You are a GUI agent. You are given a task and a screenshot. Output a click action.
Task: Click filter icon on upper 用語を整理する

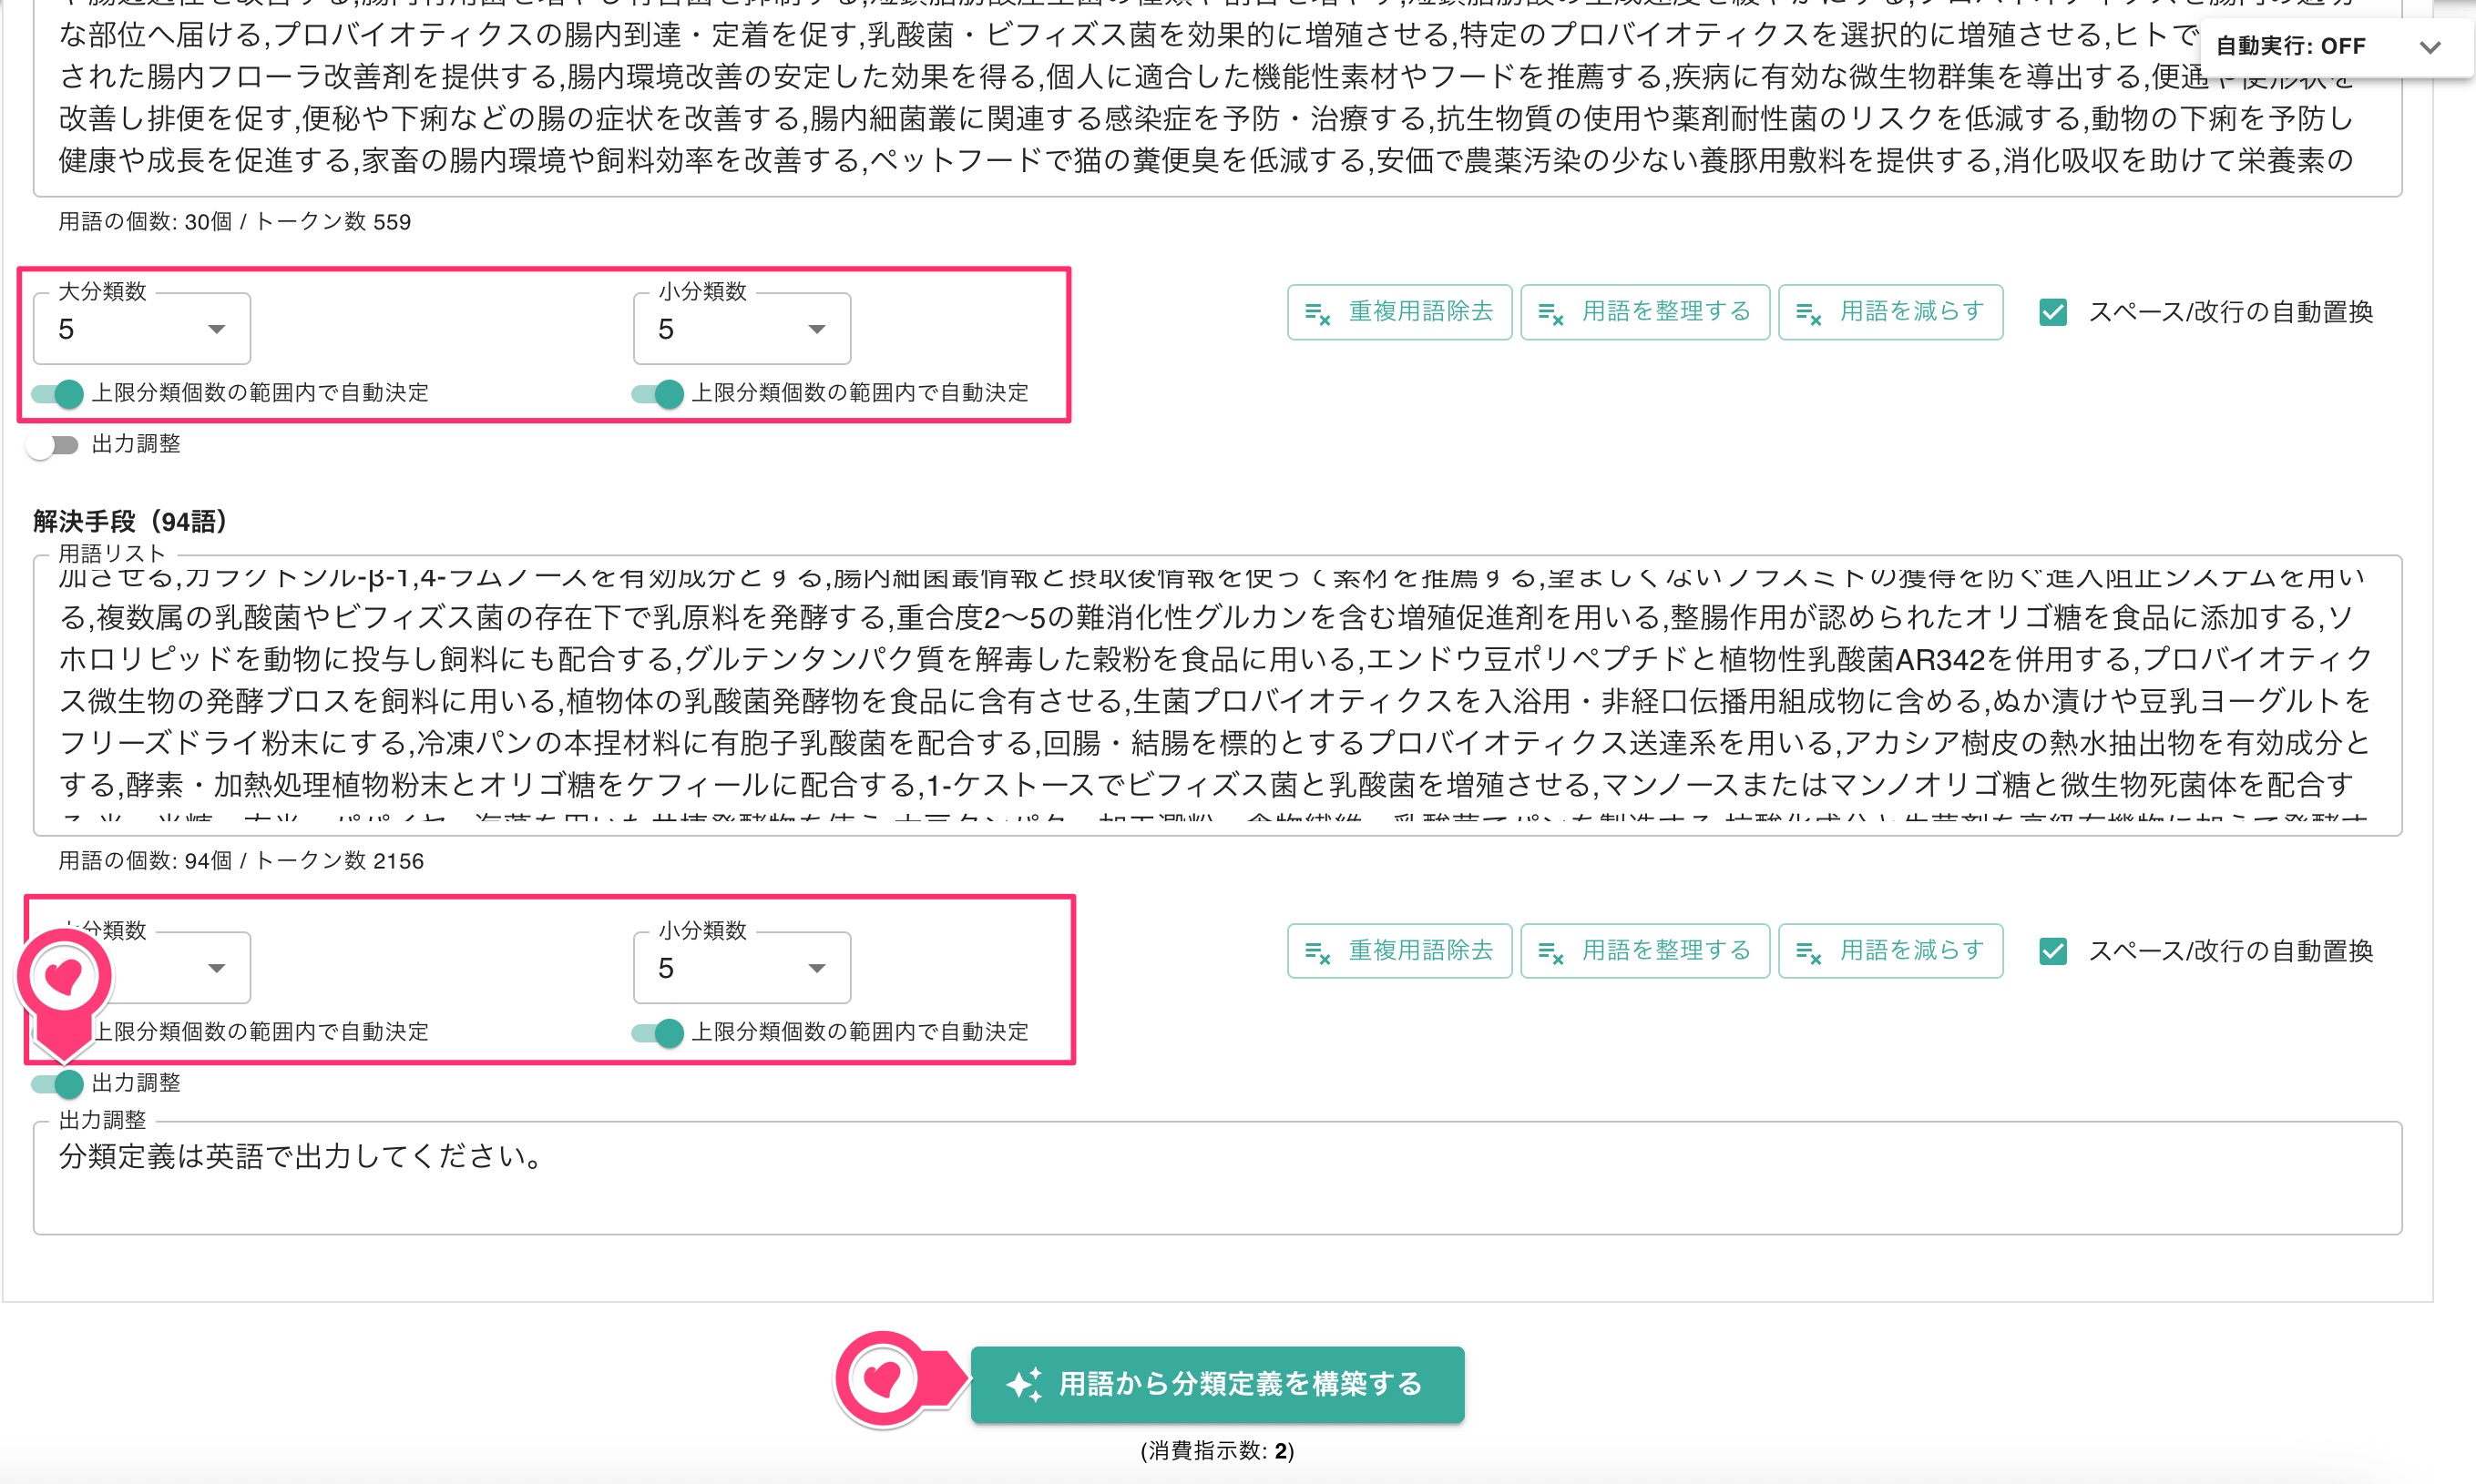point(1550,314)
